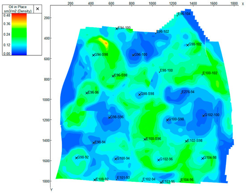Image resolution: width=246 pixels, height=193 pixels.
Task: Select well marker G98-102
Action: tap(187, 45)
